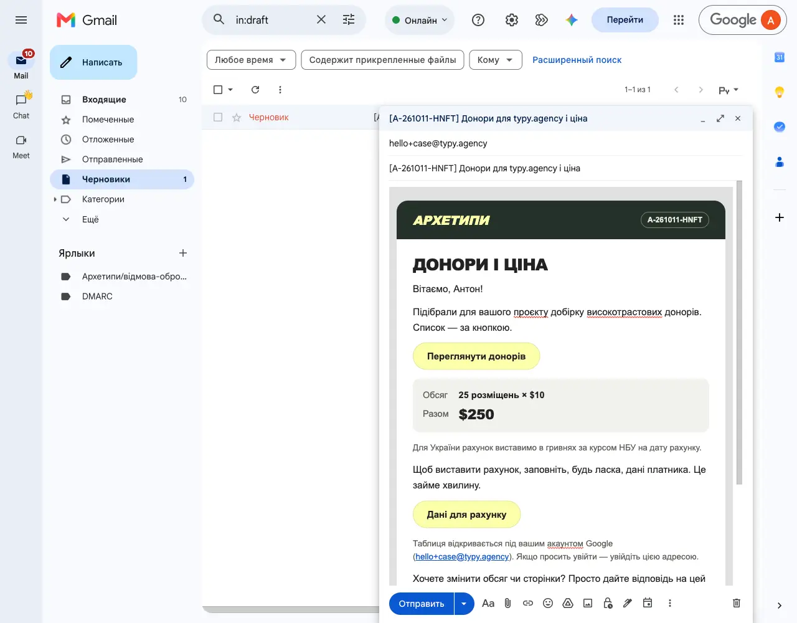The height and width of the screenshot is (623, 797).
Task: Click the Переглянути донорів button in email
Action: coord(476,356)
